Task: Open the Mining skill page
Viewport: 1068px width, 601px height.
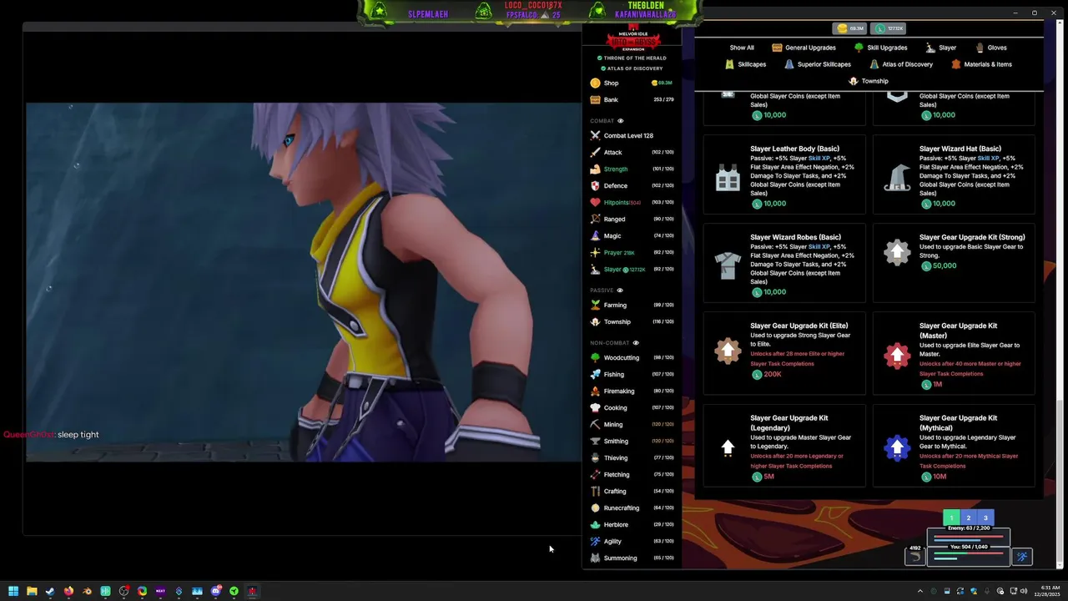Action: tap(632, 424)
